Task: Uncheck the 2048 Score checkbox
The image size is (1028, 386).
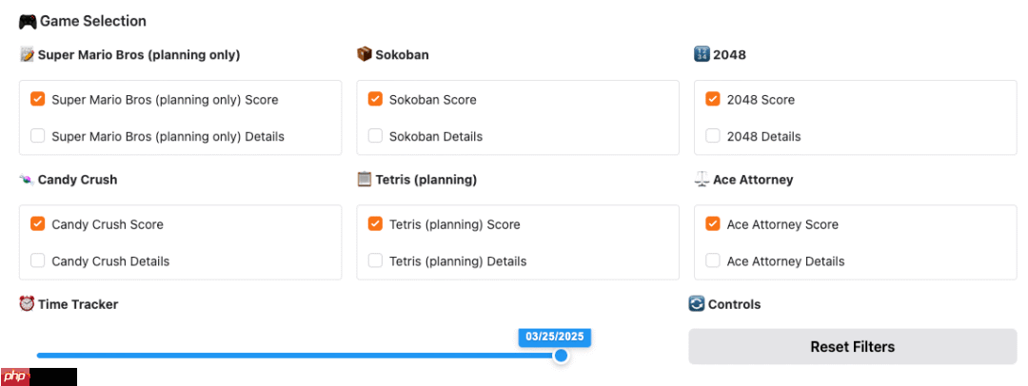Action: [x=713, y=100]
